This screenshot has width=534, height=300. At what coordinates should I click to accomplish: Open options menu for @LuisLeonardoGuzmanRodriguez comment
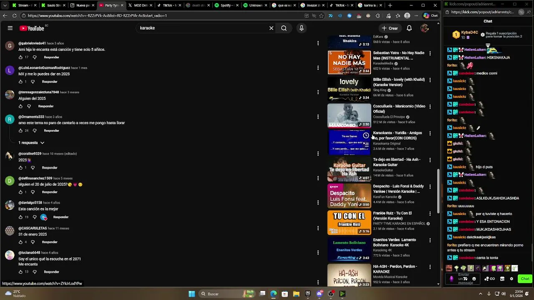click(318, 67)
